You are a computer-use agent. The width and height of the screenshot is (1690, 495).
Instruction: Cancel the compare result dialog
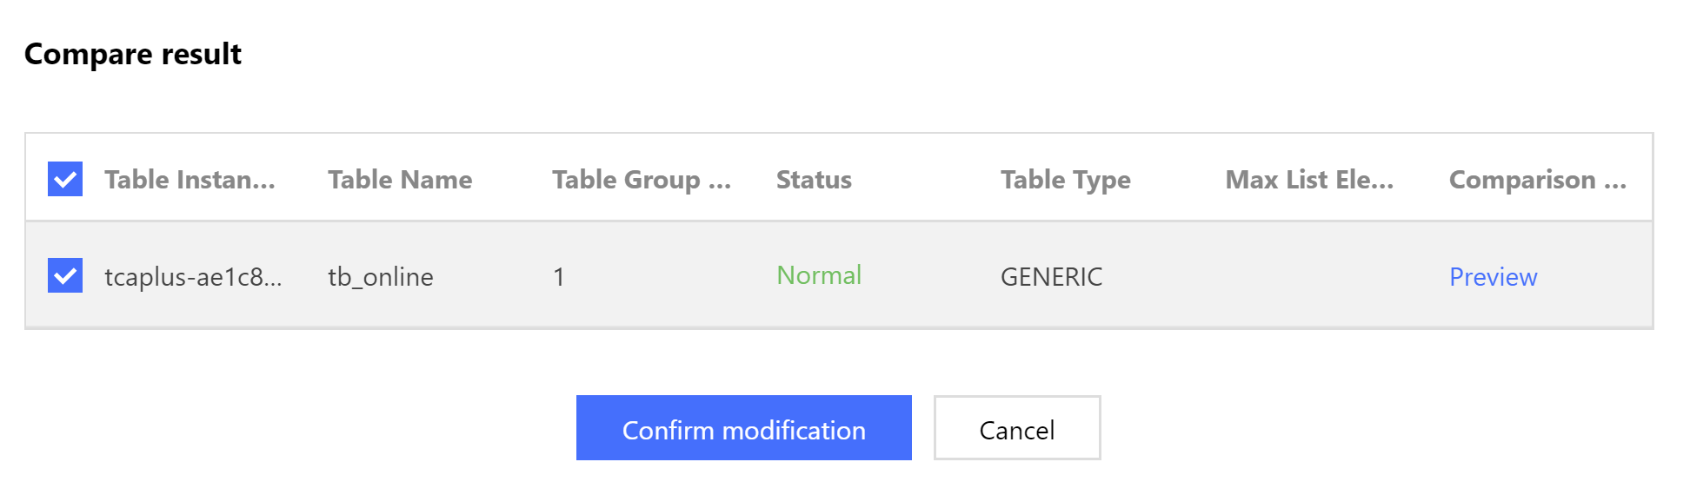[x=1016, y=429]
